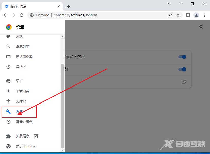Image resolution: width=210 pixels, height=154 pixels.
Task: Bookmark this page with the star icon
Action: coord(178,15)
